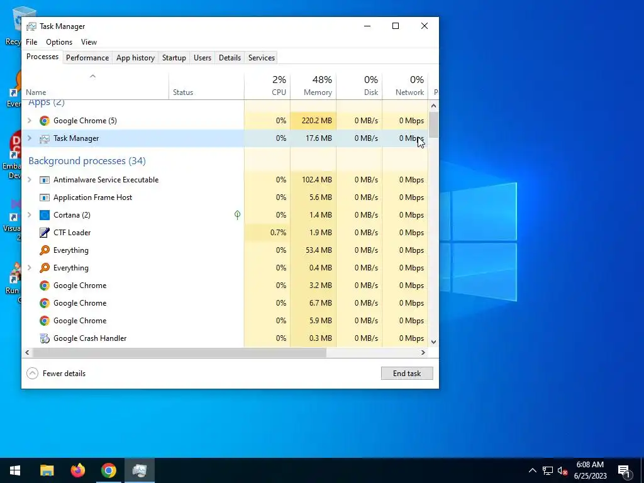Switch to the App history tab
644x483 pixels.
pyautogui.click(x=136, y=58)
